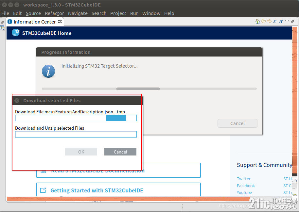Image resolution: width=299 pixels, height=212 pixels.
Task: Cancel the Download selected Files dialog
Action: (120, 152)
